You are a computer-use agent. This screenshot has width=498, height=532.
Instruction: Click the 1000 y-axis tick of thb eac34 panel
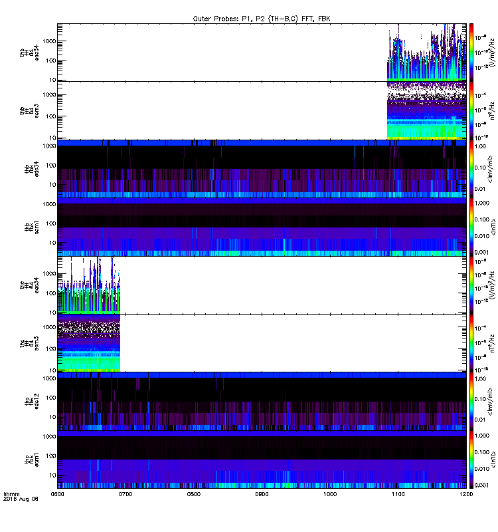49,41
